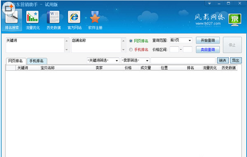
Task: Open the 官方网站 official website icon
Action: coord(74,20)
